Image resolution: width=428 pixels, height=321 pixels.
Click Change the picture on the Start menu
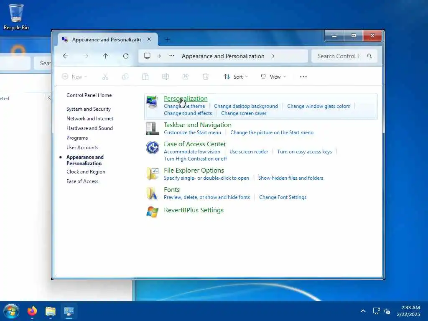point(272,132)
